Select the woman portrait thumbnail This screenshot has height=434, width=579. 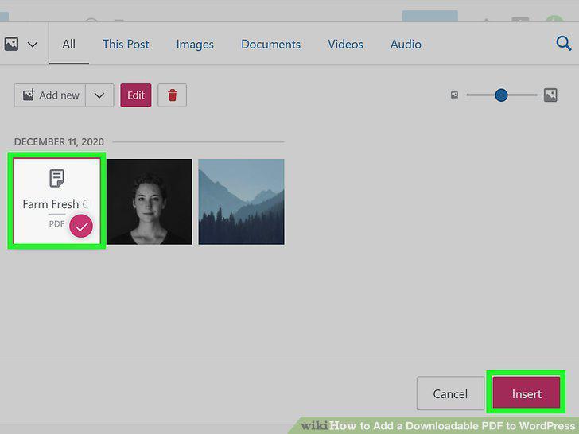[x=150, y=202]
